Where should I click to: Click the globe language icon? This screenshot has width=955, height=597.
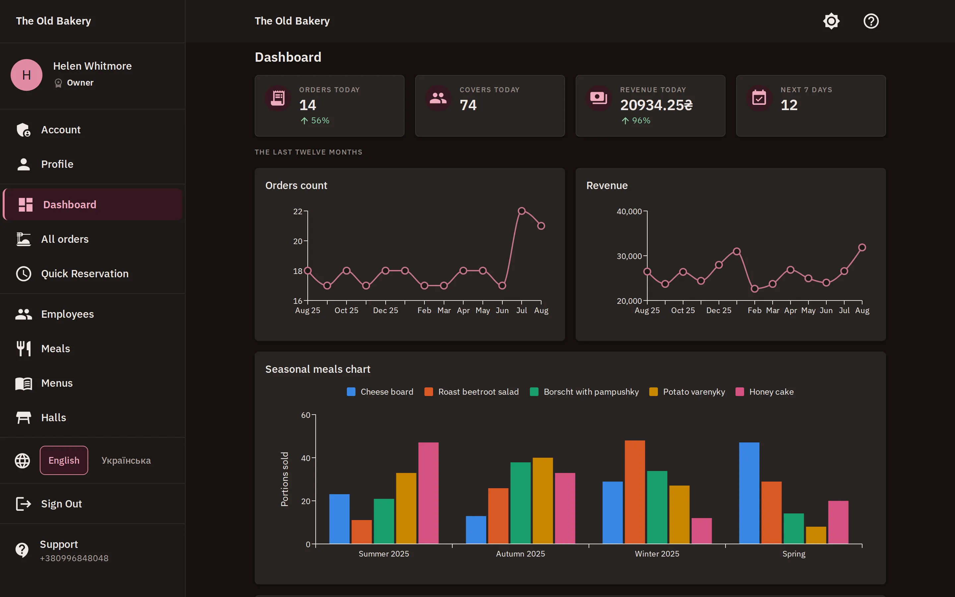22,460
